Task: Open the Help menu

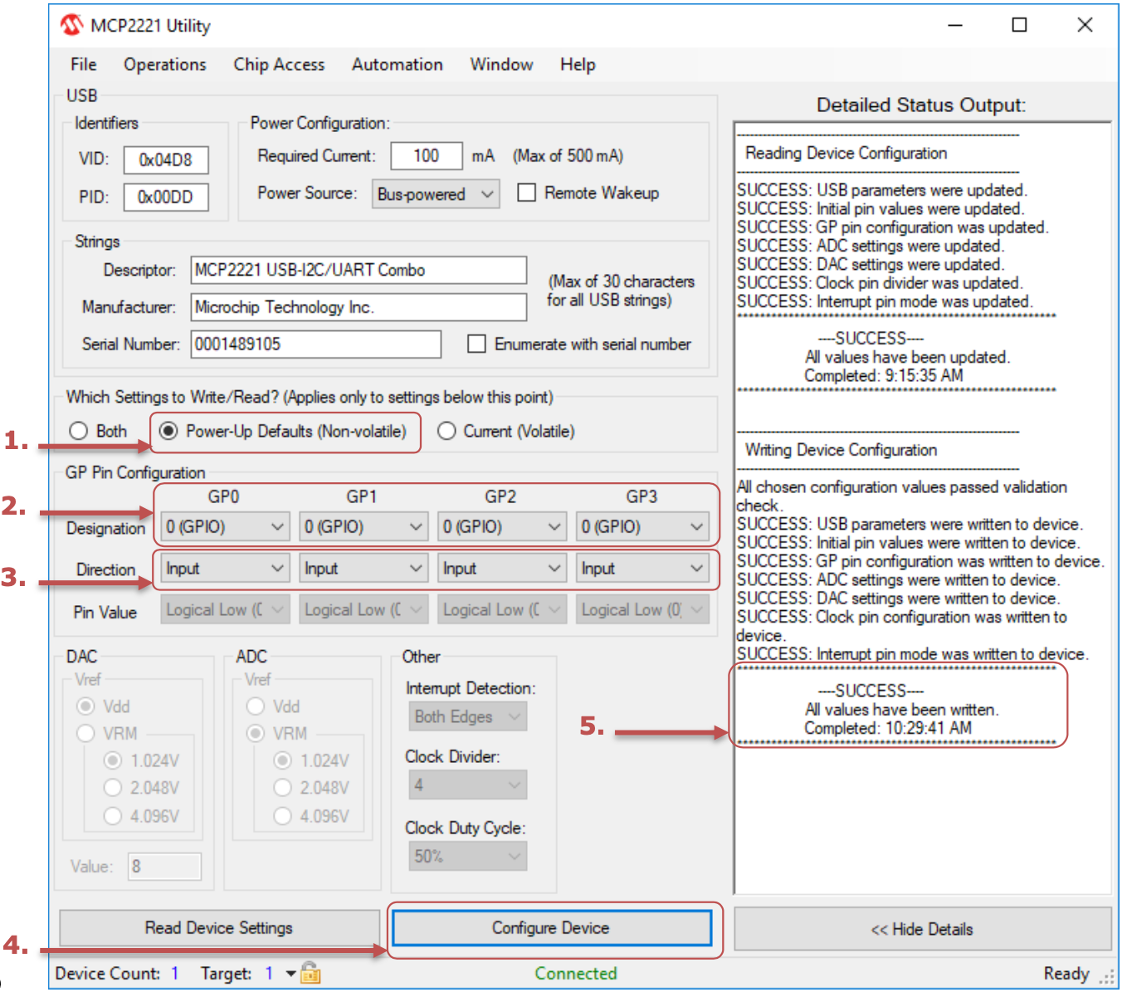Action: click(578, 64)
